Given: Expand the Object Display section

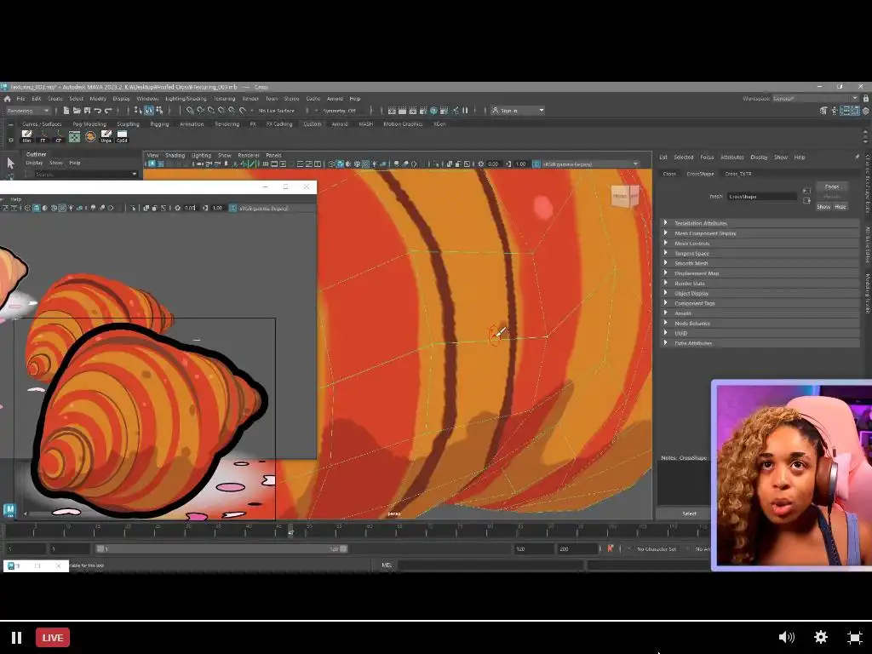Looking at the screenshot, I should (x=760, y=293).
